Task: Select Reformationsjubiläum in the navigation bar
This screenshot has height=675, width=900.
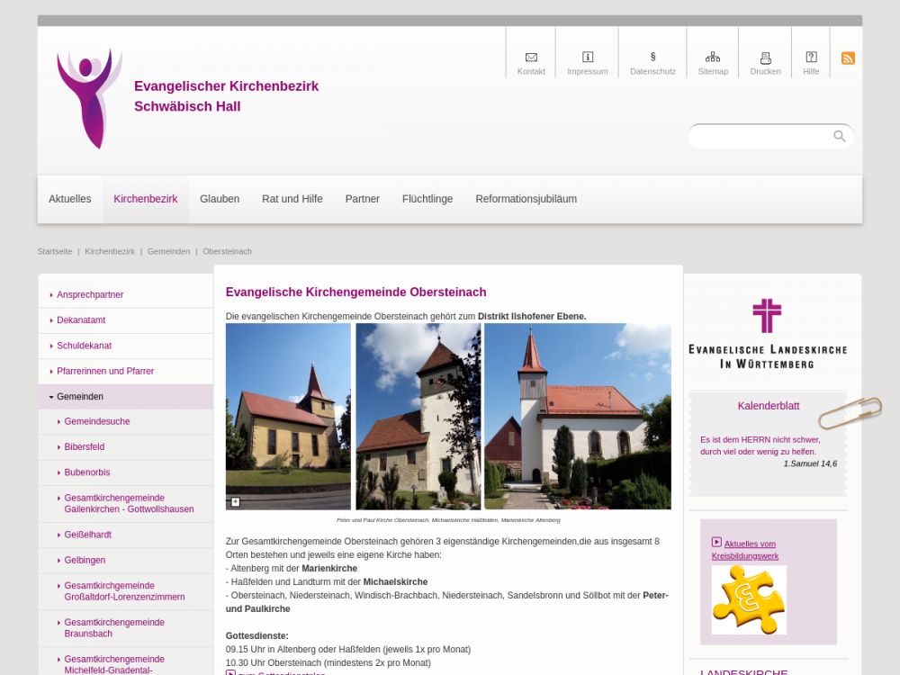Action: 526,199
